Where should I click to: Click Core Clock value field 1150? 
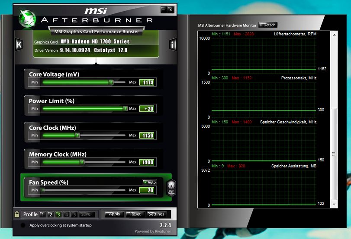tap(148, 135)
